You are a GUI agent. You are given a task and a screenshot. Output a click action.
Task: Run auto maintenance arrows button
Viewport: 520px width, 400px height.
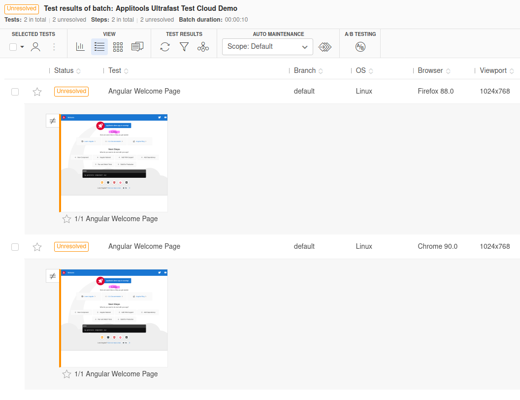325,47
